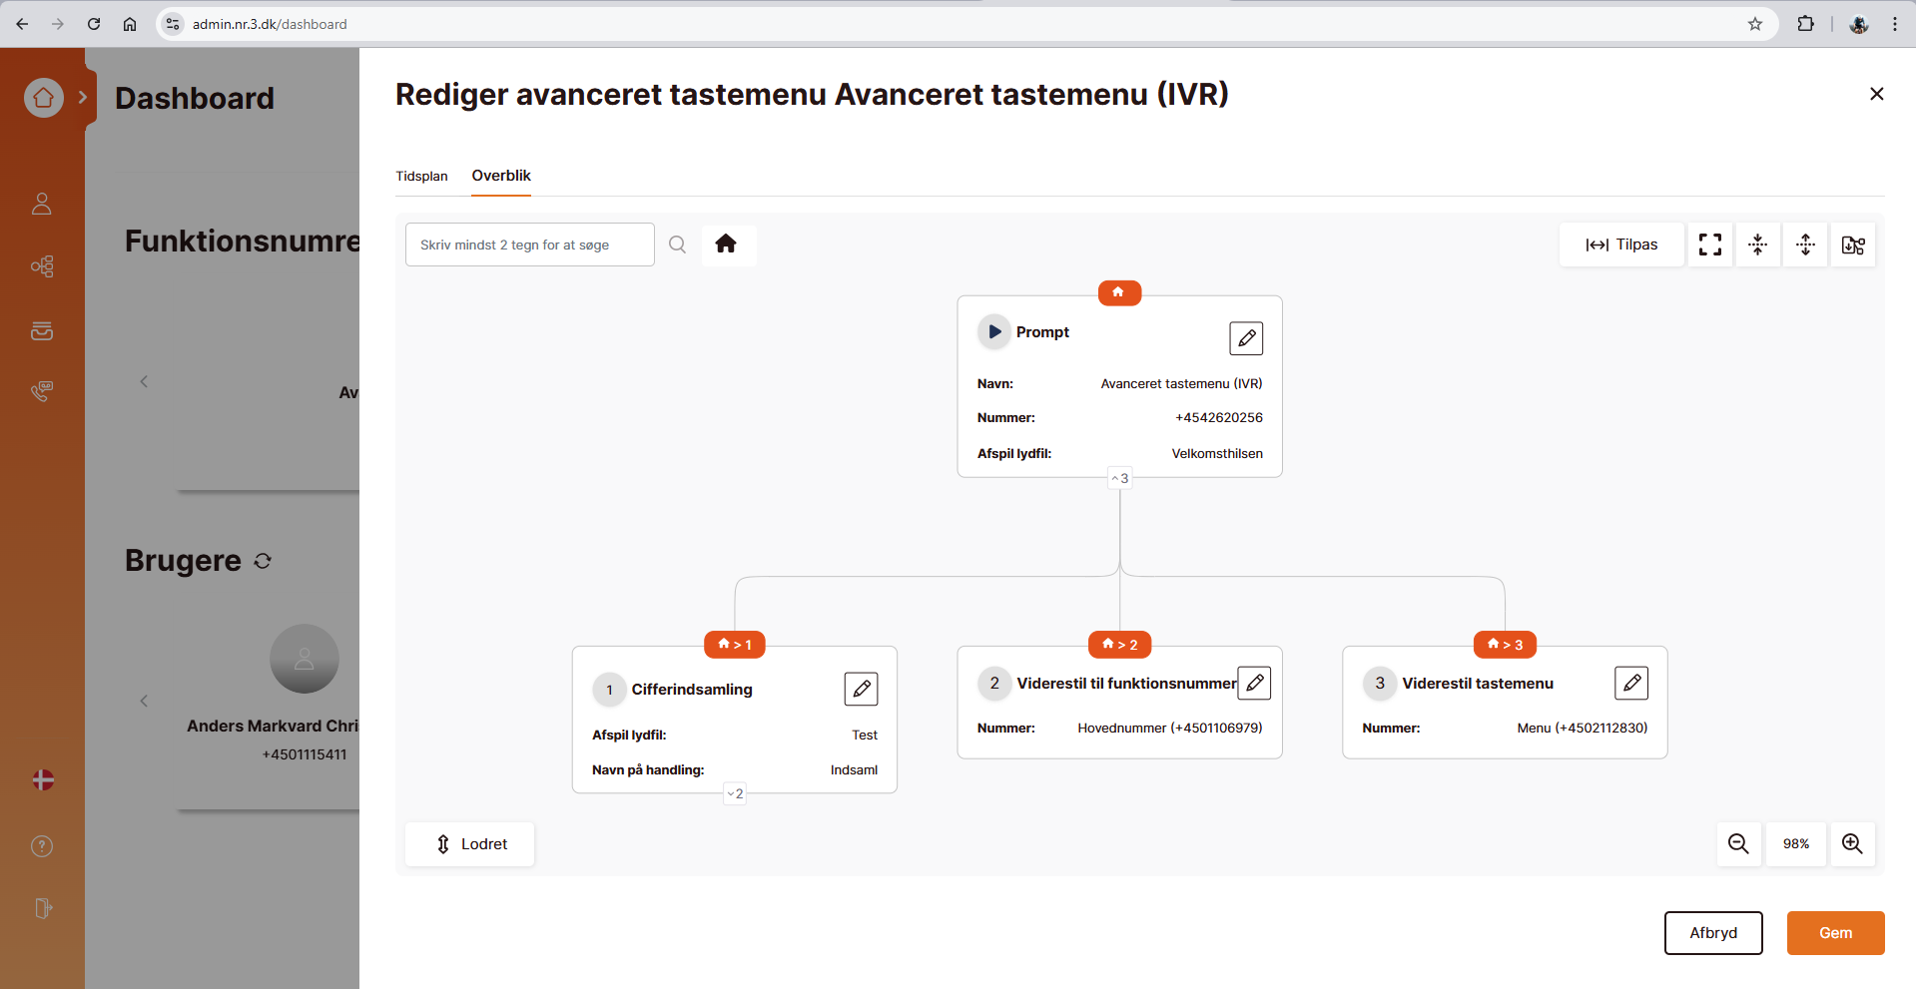Expand the 2 children below Cifferindsamling

coord(735,792)
